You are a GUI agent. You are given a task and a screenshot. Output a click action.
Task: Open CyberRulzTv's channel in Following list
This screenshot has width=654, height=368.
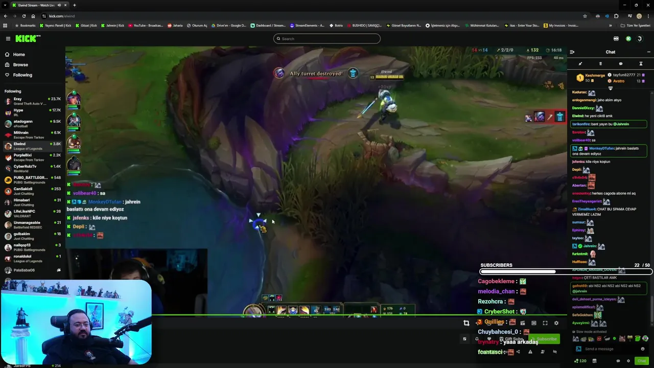point(32,169)
